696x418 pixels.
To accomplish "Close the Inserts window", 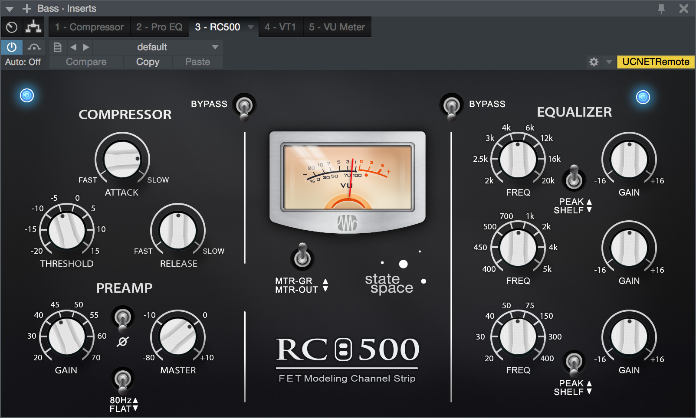I will click(684, 9).
